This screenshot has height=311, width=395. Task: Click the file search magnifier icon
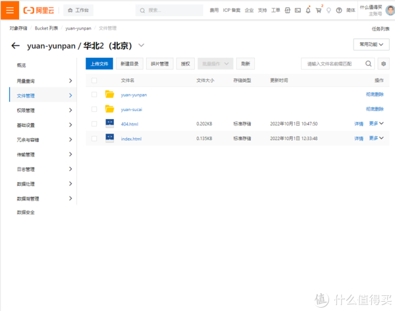tap(368, 64)
